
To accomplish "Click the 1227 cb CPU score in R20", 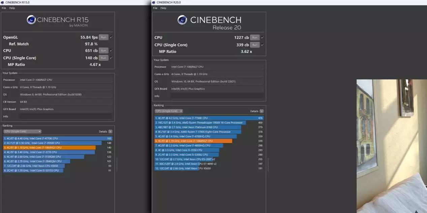I will [241, 38].
